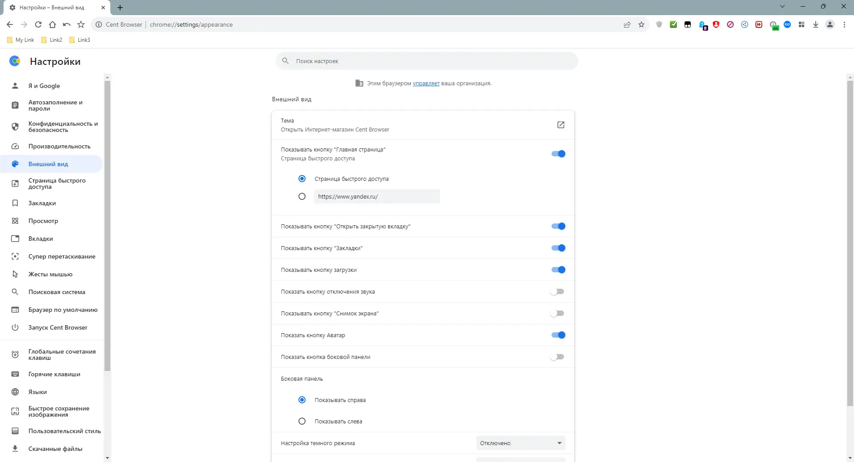The image size is (854, 462).
Task: Click the Home button in toolbar
Action: pyautogui.click(x=52, y=25)
